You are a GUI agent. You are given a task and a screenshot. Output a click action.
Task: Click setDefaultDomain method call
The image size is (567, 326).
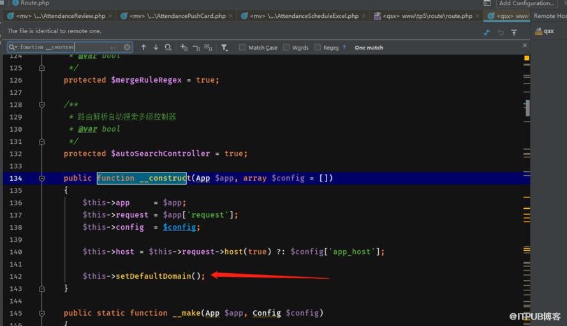[153, 276]
